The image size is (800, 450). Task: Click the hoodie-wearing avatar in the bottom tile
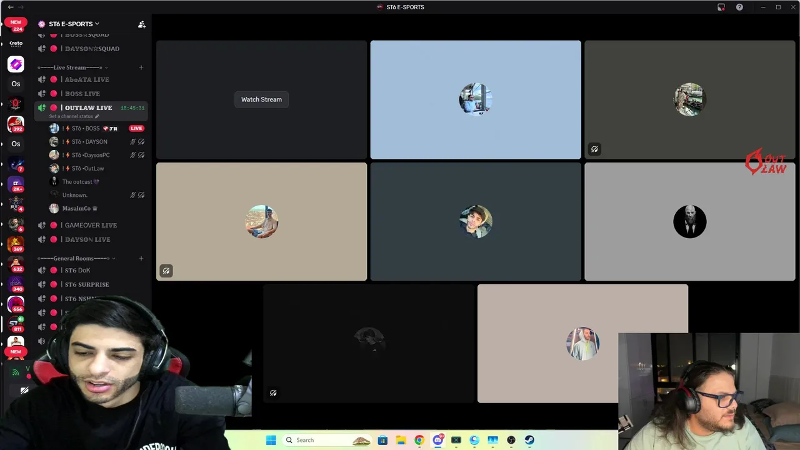pyautogui.click(x=582, y=343)
